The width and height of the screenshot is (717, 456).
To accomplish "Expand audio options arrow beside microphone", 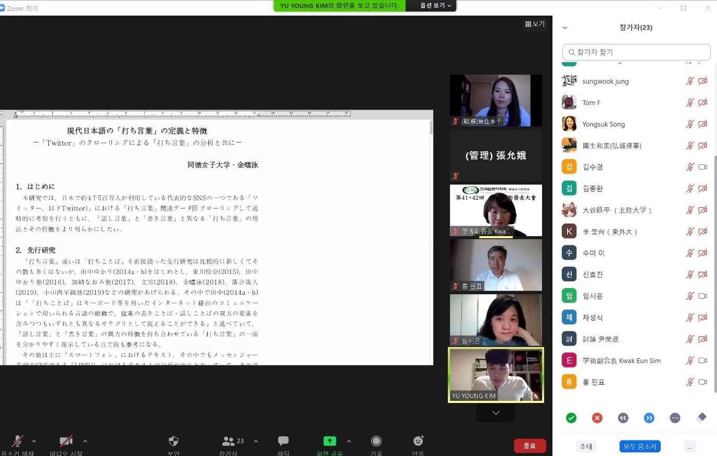I will (x=34, y=441).
